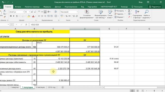Apply red font color A
Screen dimensions: 165x92
click(x=33, y=16)
